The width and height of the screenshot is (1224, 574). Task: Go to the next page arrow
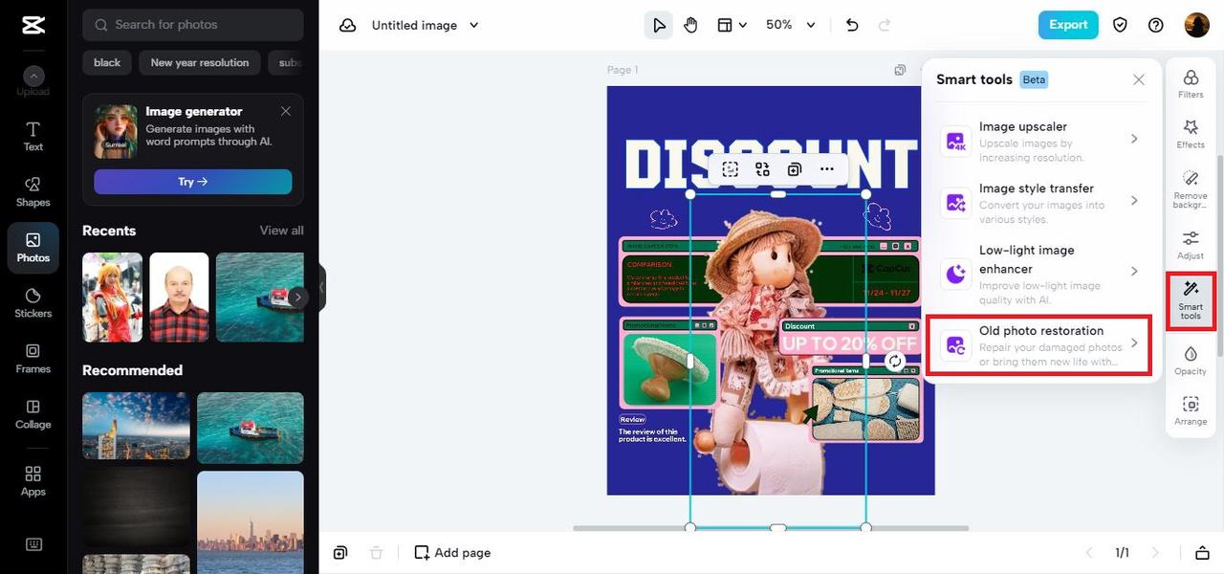coord(1155,553)
